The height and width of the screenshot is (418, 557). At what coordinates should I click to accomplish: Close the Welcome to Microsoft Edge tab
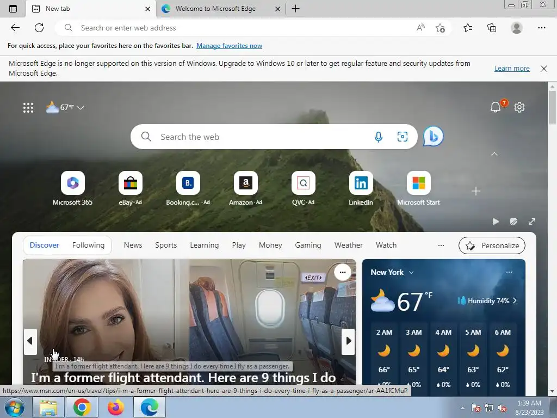[x=278, y=9]
